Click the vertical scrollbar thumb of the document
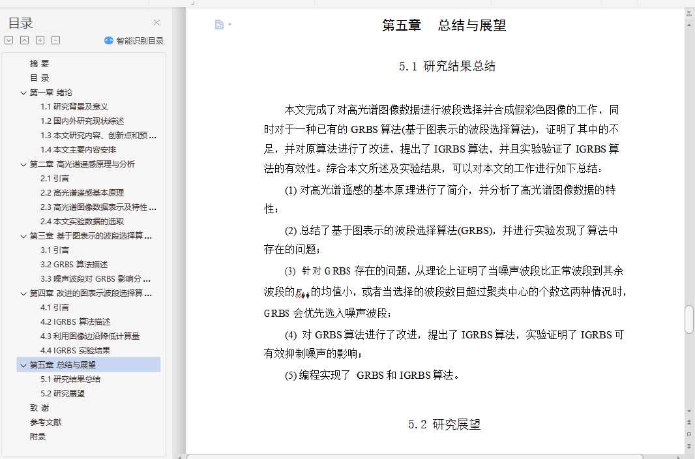The image size is (695, 459). [688, 319]
